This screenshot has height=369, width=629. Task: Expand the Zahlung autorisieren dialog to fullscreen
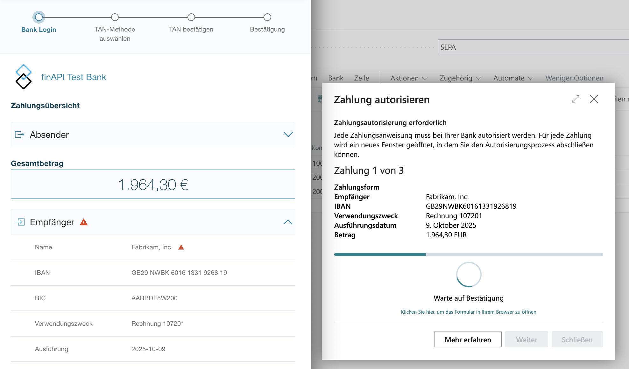point(575,99)
